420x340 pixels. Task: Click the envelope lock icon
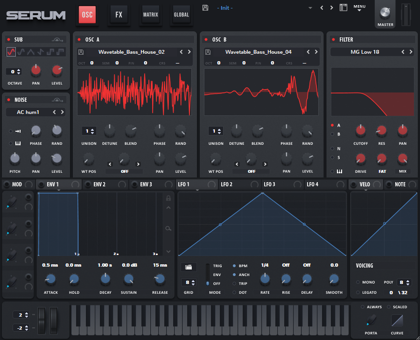point(168,198)
